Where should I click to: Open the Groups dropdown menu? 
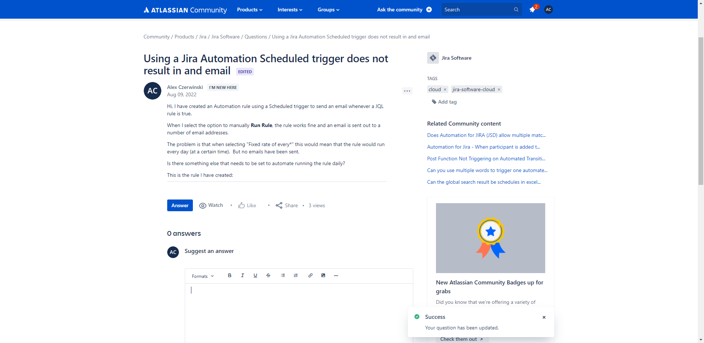tap(329, 10)
